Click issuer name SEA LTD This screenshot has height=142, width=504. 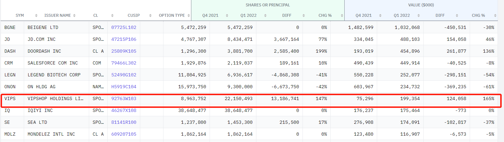point(37,122)
